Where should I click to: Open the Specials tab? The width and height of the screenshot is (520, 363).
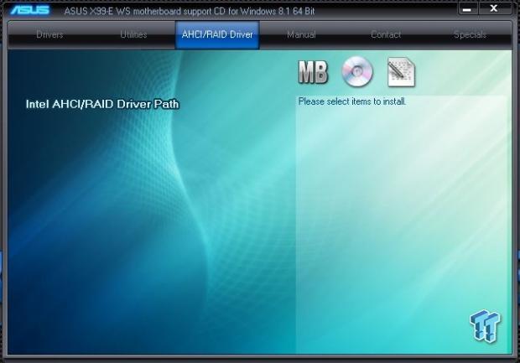[470, 34]
